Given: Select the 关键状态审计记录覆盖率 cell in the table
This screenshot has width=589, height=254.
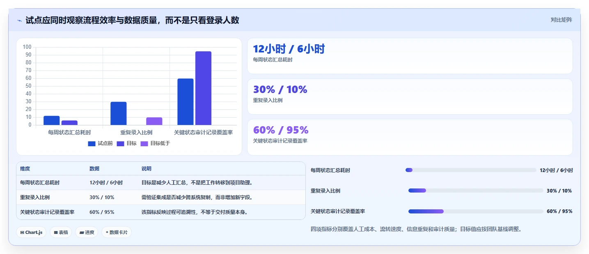Looking at the screenshot, I should pos(47,212).
